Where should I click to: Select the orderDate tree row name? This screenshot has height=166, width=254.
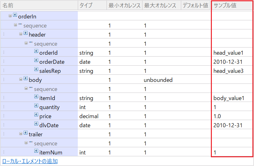(52, 62)
